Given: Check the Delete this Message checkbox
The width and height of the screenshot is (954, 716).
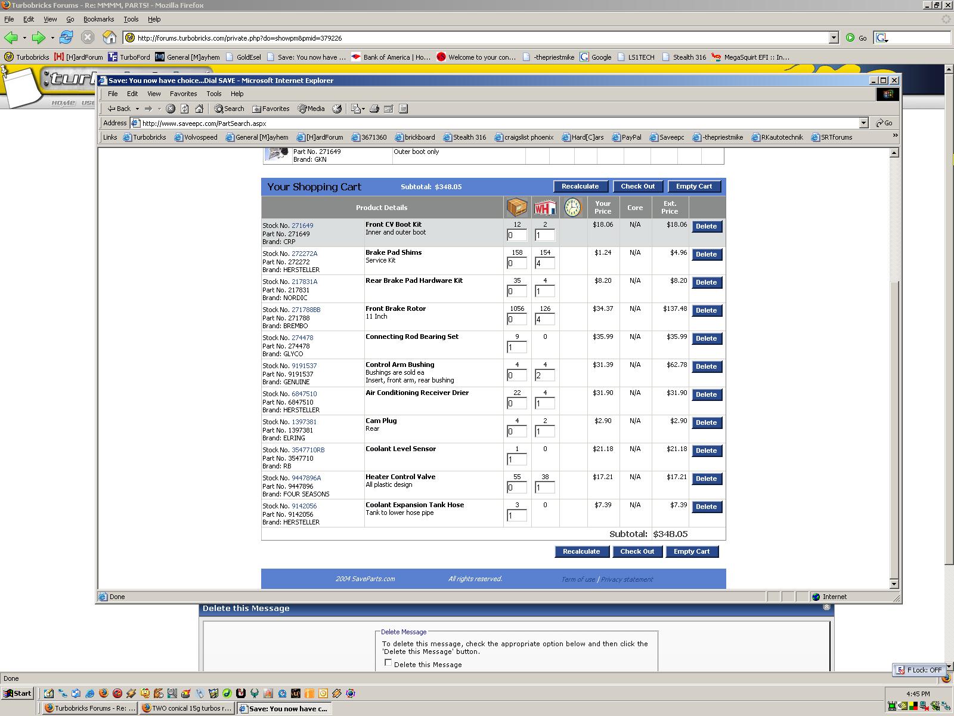Looking at the screenshot, I should tap(388, 662).
